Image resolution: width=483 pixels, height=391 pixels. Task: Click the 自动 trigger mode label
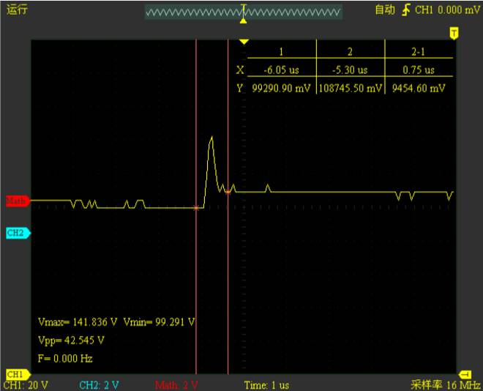pos(385,10)
